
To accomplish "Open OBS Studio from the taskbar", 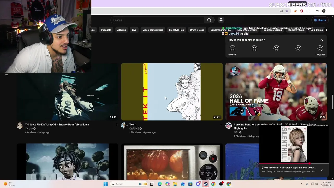I will [x=221, y=184].
